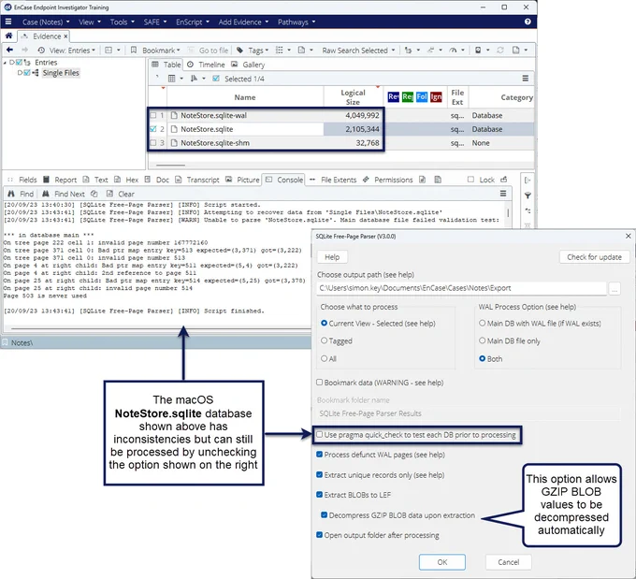Tick the checkbox for NoteStore.sqlite-shm row
Image resolution: width=636 pixels, height=579 pixels.
[x=152, y=143]
